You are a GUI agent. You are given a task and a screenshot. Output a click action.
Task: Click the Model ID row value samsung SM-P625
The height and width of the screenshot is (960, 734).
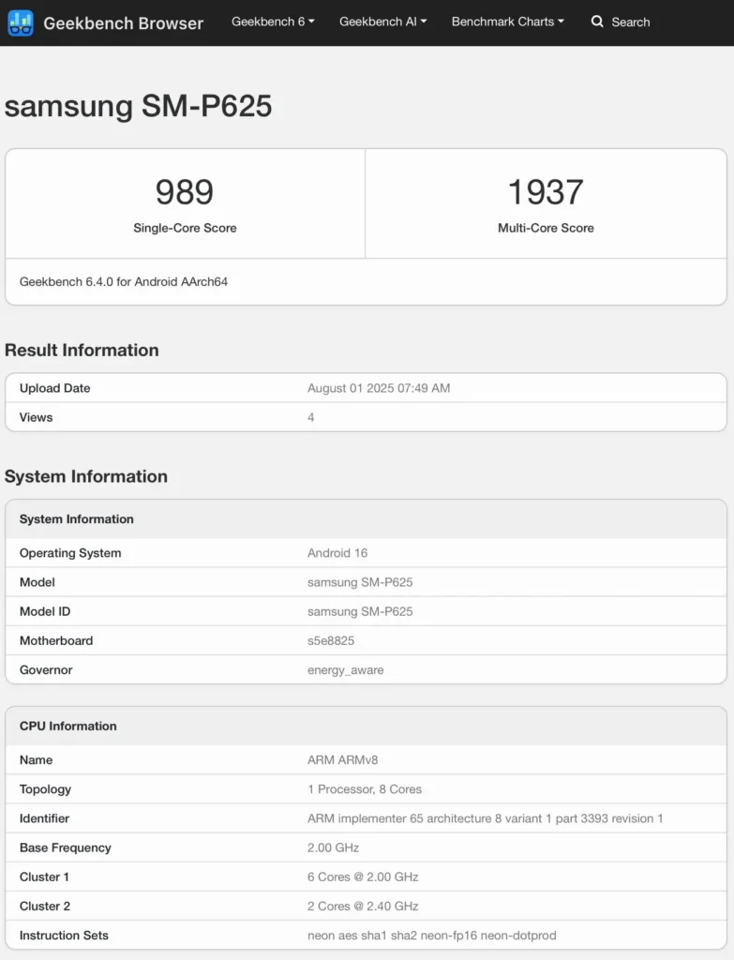point(360,611)
